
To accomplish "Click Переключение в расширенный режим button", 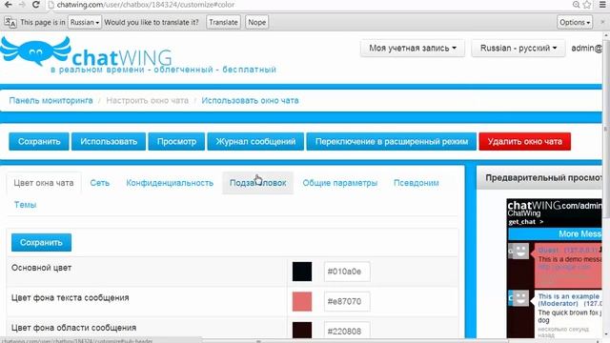I will (392, 142).
